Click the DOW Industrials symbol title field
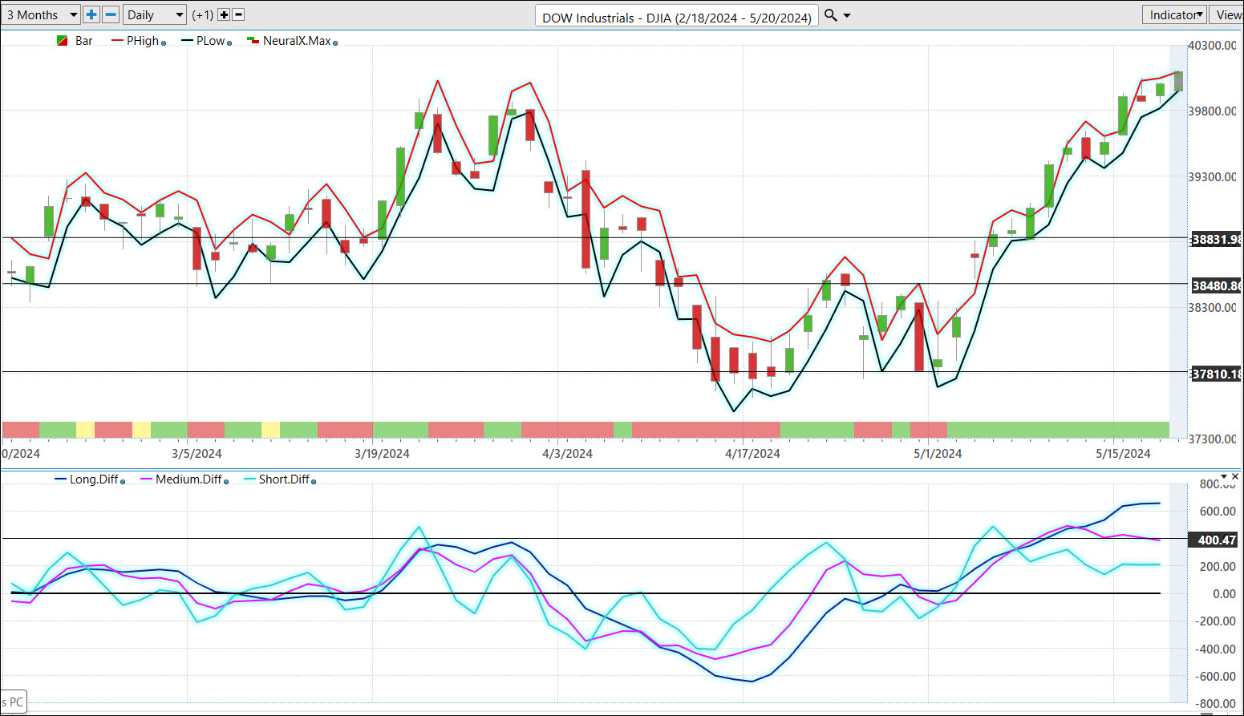The height and width of the screenshot is (716, 1244). pos(677,17)
